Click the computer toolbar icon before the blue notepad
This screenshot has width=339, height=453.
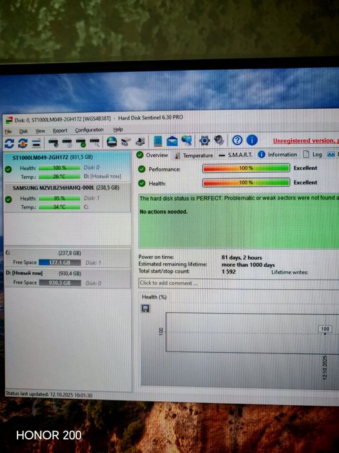[x=140, y=142]
